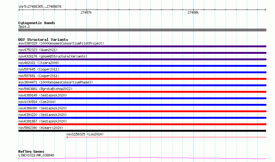275x162 pixels.
Task: Click the purple bar under nsv4752323
Action: (142, 53)
